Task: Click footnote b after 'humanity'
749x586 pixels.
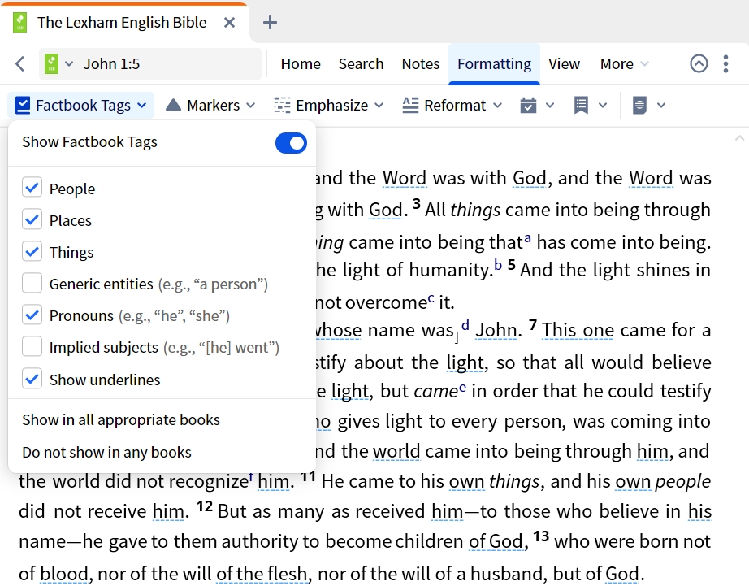Action: (x=498, y=264)
